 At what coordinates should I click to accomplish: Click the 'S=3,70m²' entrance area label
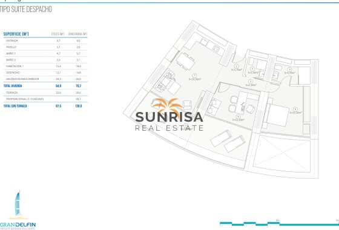click(x=237, y=70)
